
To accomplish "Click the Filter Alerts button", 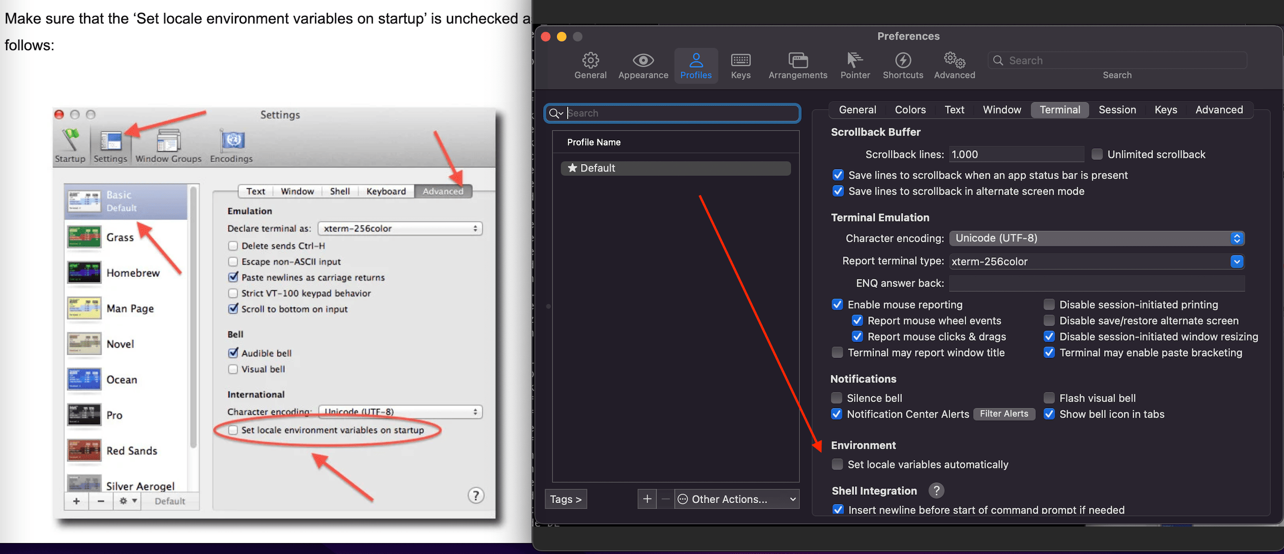I will pyautogui.click(x=1003, y=414).
